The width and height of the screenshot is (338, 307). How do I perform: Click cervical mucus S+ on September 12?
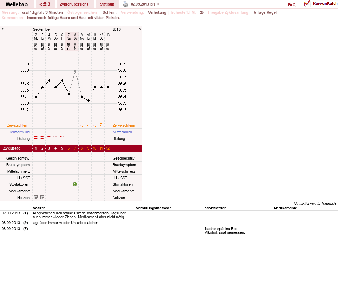[x=101, y=125]
